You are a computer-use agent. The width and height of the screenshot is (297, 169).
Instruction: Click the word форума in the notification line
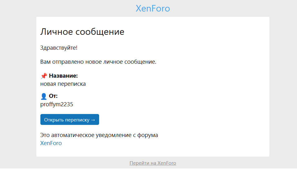148,135
